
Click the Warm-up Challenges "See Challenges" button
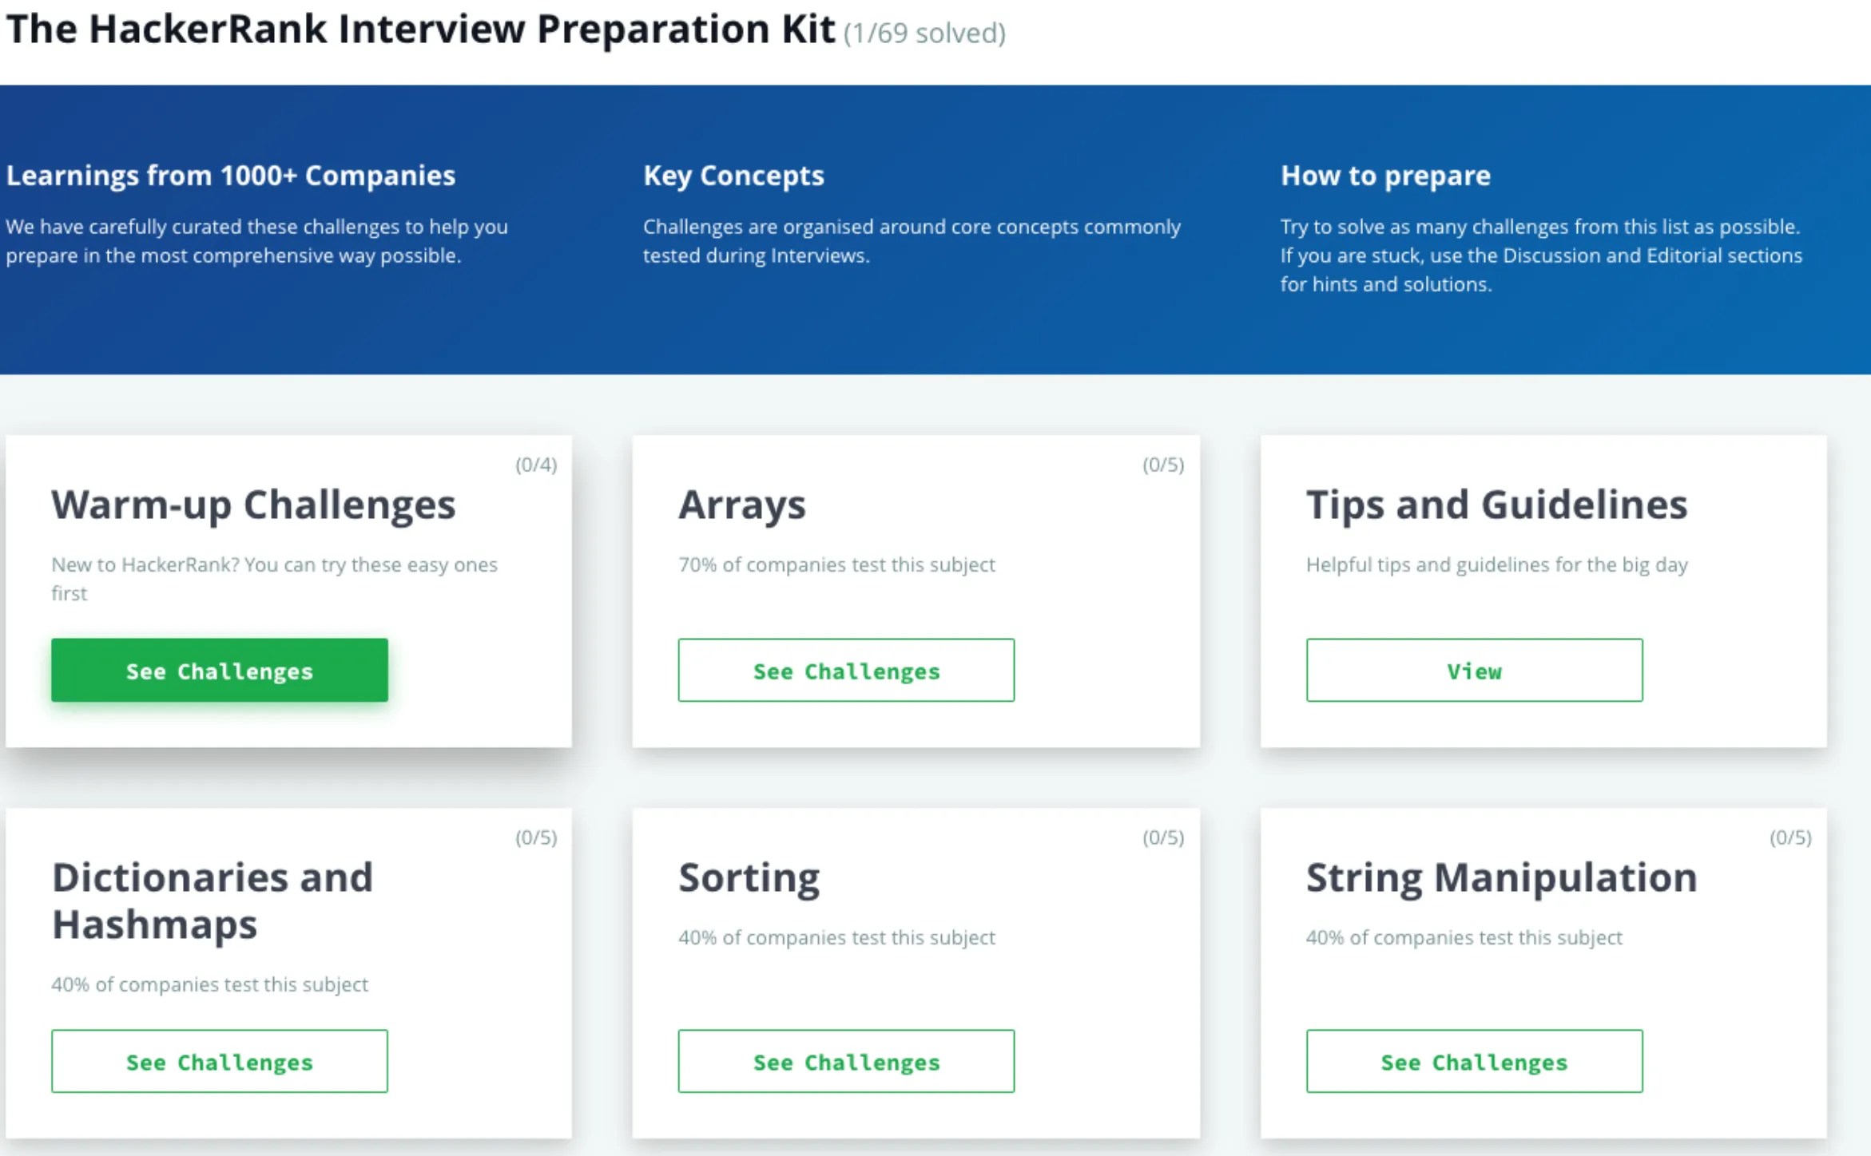(x=220, y=671)
